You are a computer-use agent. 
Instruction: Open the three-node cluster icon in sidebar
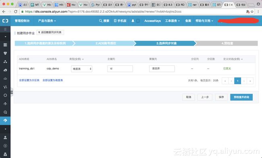(5, 62)
